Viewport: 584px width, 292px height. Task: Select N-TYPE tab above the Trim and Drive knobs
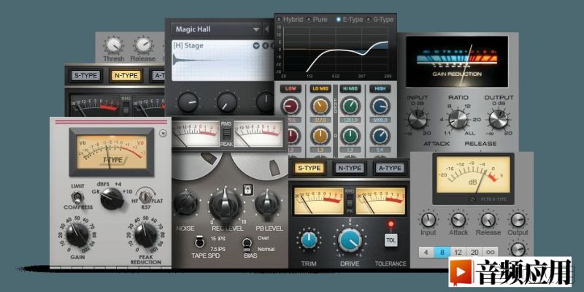point(349,169)
